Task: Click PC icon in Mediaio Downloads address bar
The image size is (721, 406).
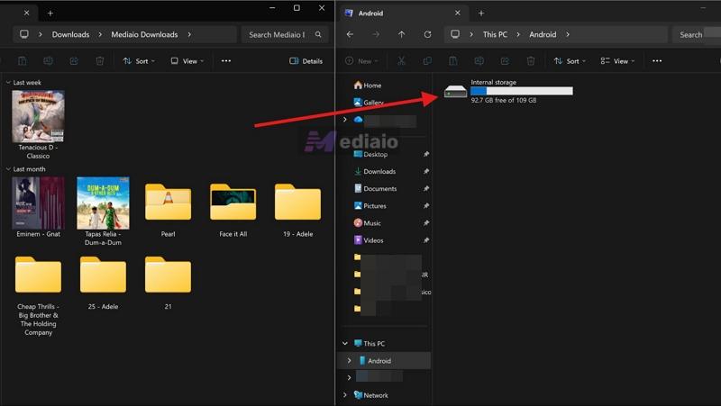Action: pos(24,34)
